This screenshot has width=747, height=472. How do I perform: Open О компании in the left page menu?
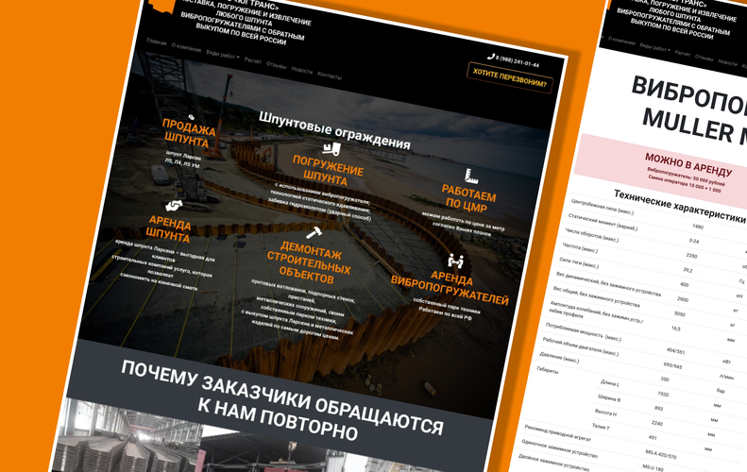pos(186,48)
